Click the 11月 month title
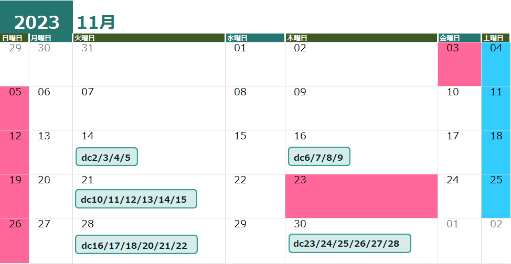 95,23
